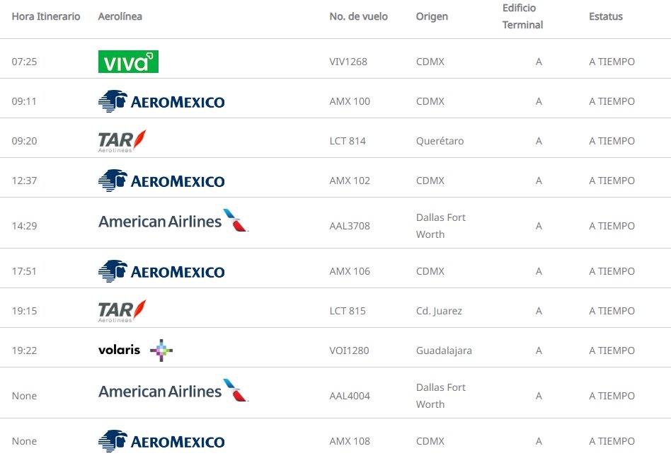Click the Viva airline logo
This screenshot has height=456, width=671.
coord(128,62)
